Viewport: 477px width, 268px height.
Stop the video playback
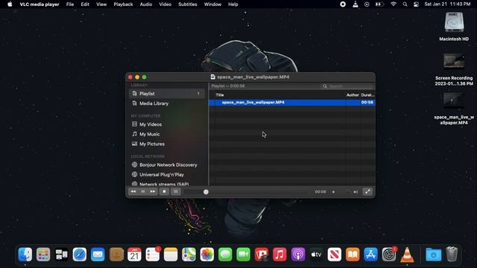164,192
